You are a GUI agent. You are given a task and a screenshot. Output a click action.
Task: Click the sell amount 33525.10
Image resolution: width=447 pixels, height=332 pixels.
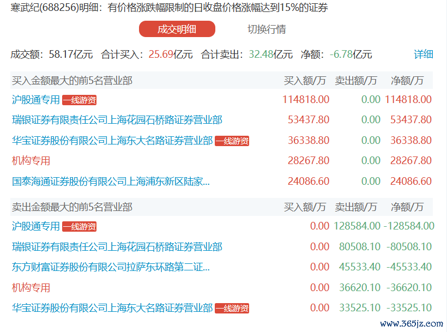coord(359,307)
